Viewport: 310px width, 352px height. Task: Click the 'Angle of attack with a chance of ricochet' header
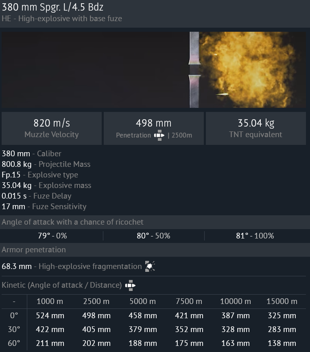(x=72, y=222)
